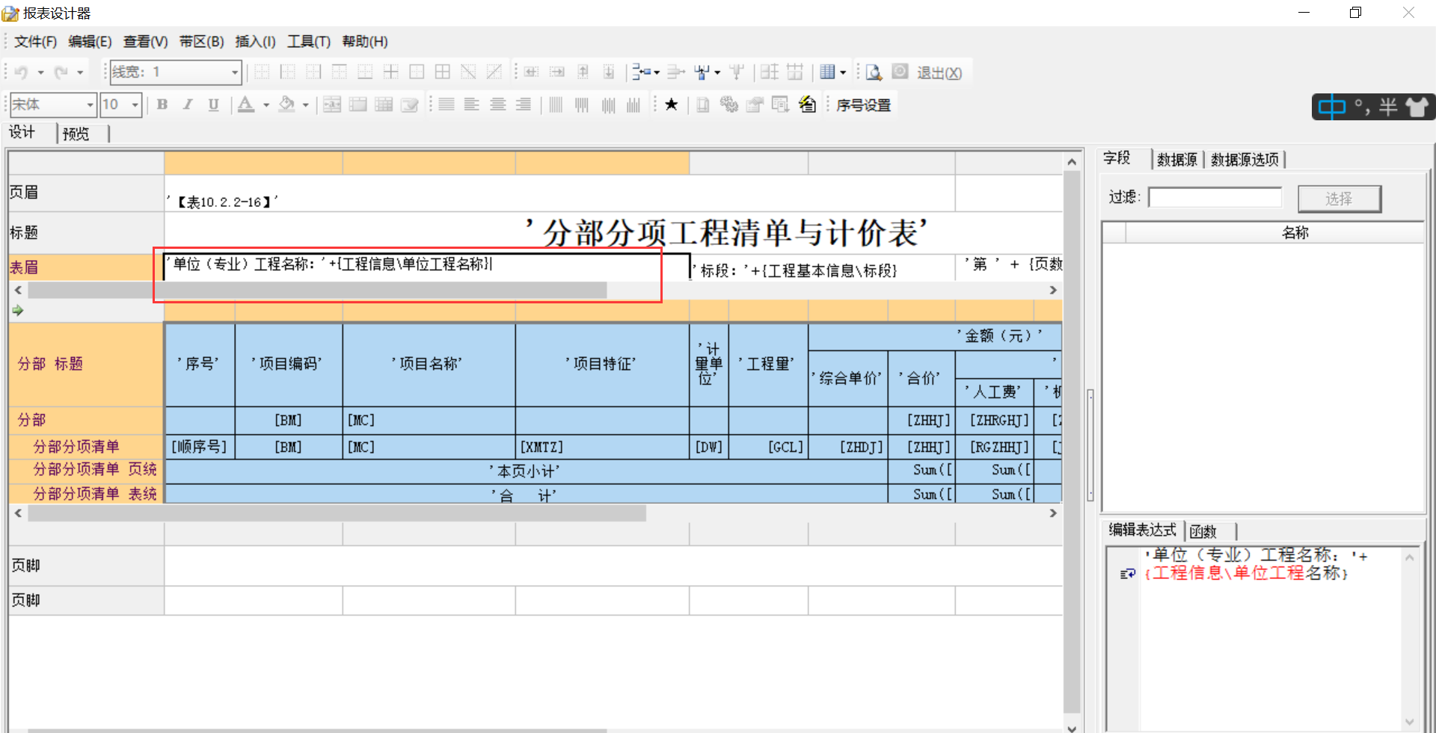Open the undo history dropdown arrow
The width and height of the screenshot is (1436, 733).
[x=41, y=72]
